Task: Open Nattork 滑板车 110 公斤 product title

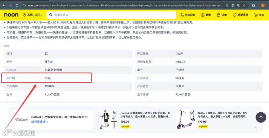Action: (x=223, y=115)
